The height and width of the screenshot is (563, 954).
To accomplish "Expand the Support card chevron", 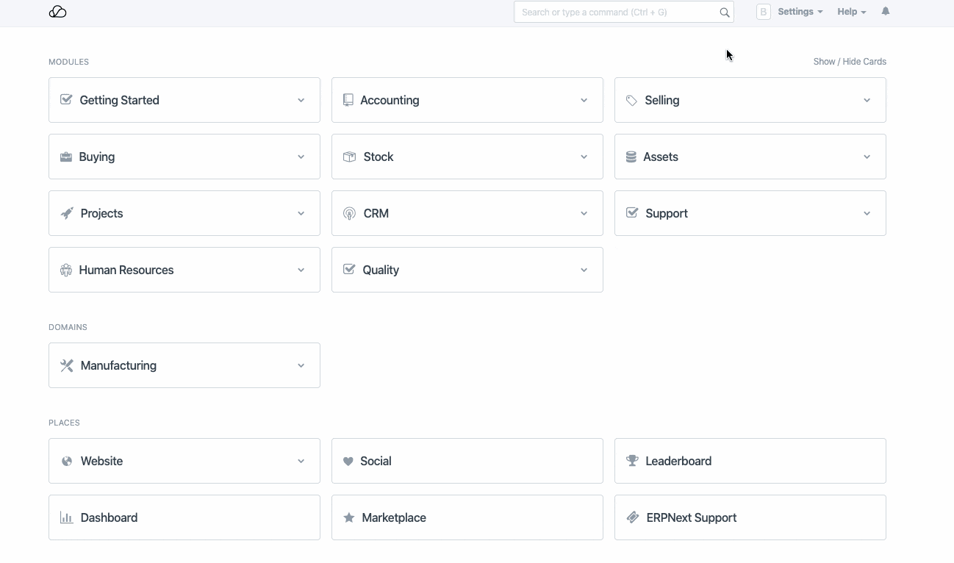I will [x=867, y=214].
